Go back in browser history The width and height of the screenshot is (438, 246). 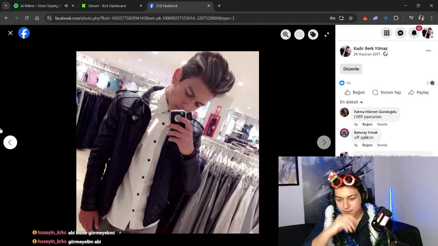[x=7, y=18]
